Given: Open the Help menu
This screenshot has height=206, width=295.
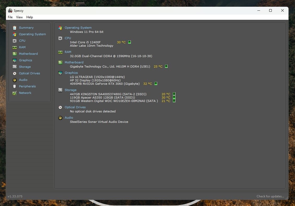Looking at the screenshot, I should 30,17.
